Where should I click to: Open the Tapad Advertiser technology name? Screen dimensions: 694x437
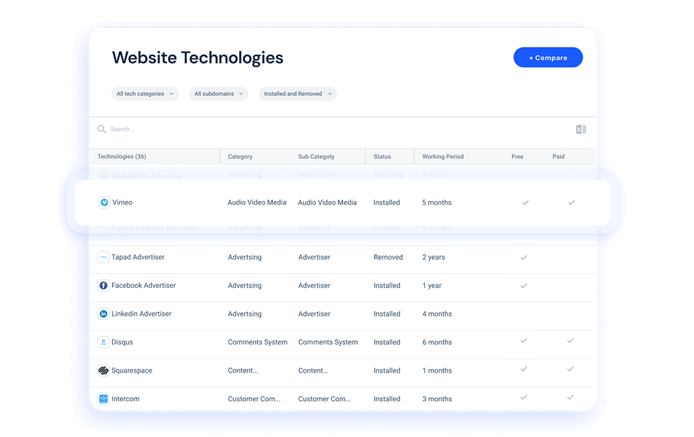(x=138, y=257)
